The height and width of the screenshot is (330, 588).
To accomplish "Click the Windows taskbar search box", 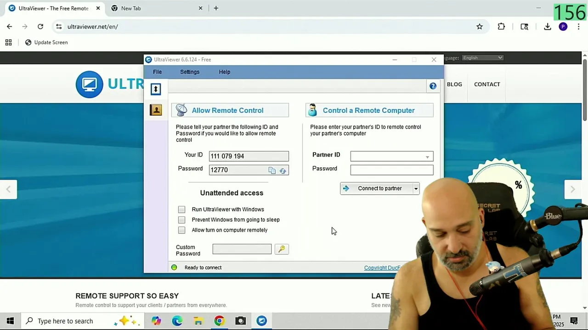I will [x=82, y=321].
